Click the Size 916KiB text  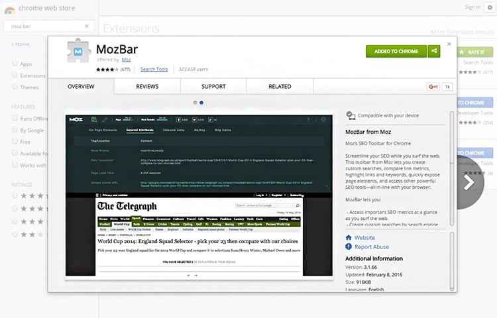click(358, 282)
